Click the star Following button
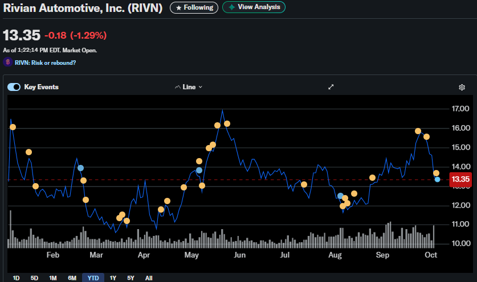Screen dimensions: 477x282 194,7
